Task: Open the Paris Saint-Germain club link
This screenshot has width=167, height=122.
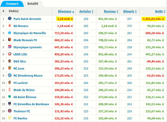Action: click(27, 19)
